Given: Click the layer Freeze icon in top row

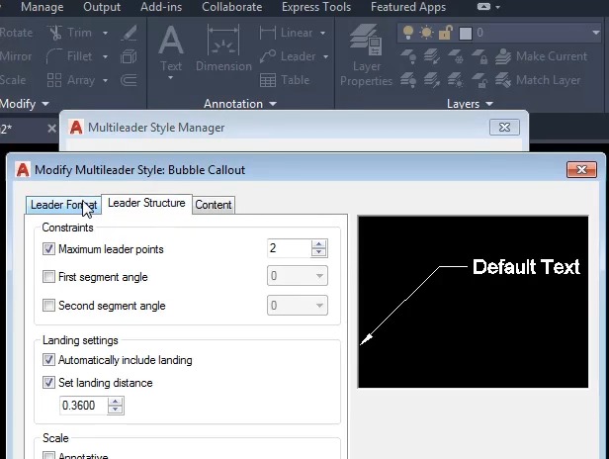Looking at the screenshot, I should [x=456, y=56].
